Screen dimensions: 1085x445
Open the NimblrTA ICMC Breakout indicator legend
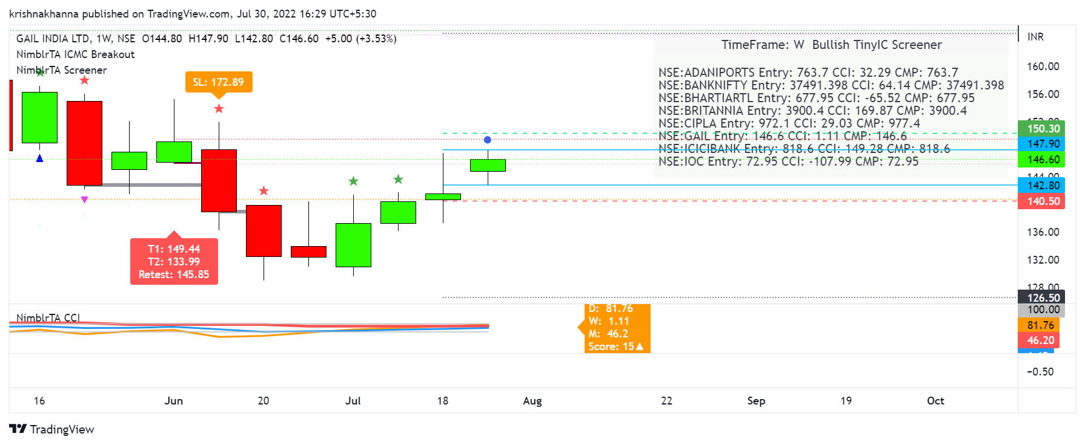(x=75, y=54)
